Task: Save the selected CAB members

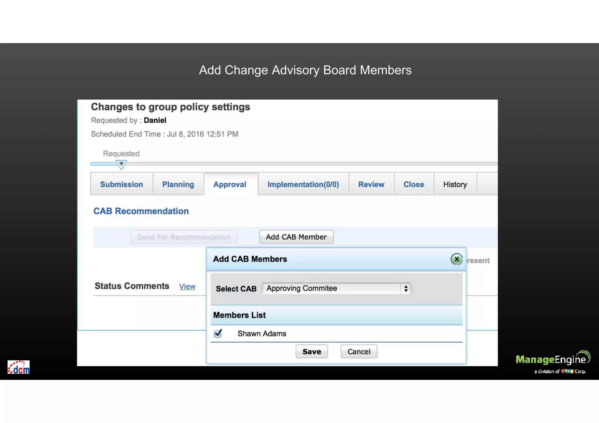Action: (x=311, y=351)
